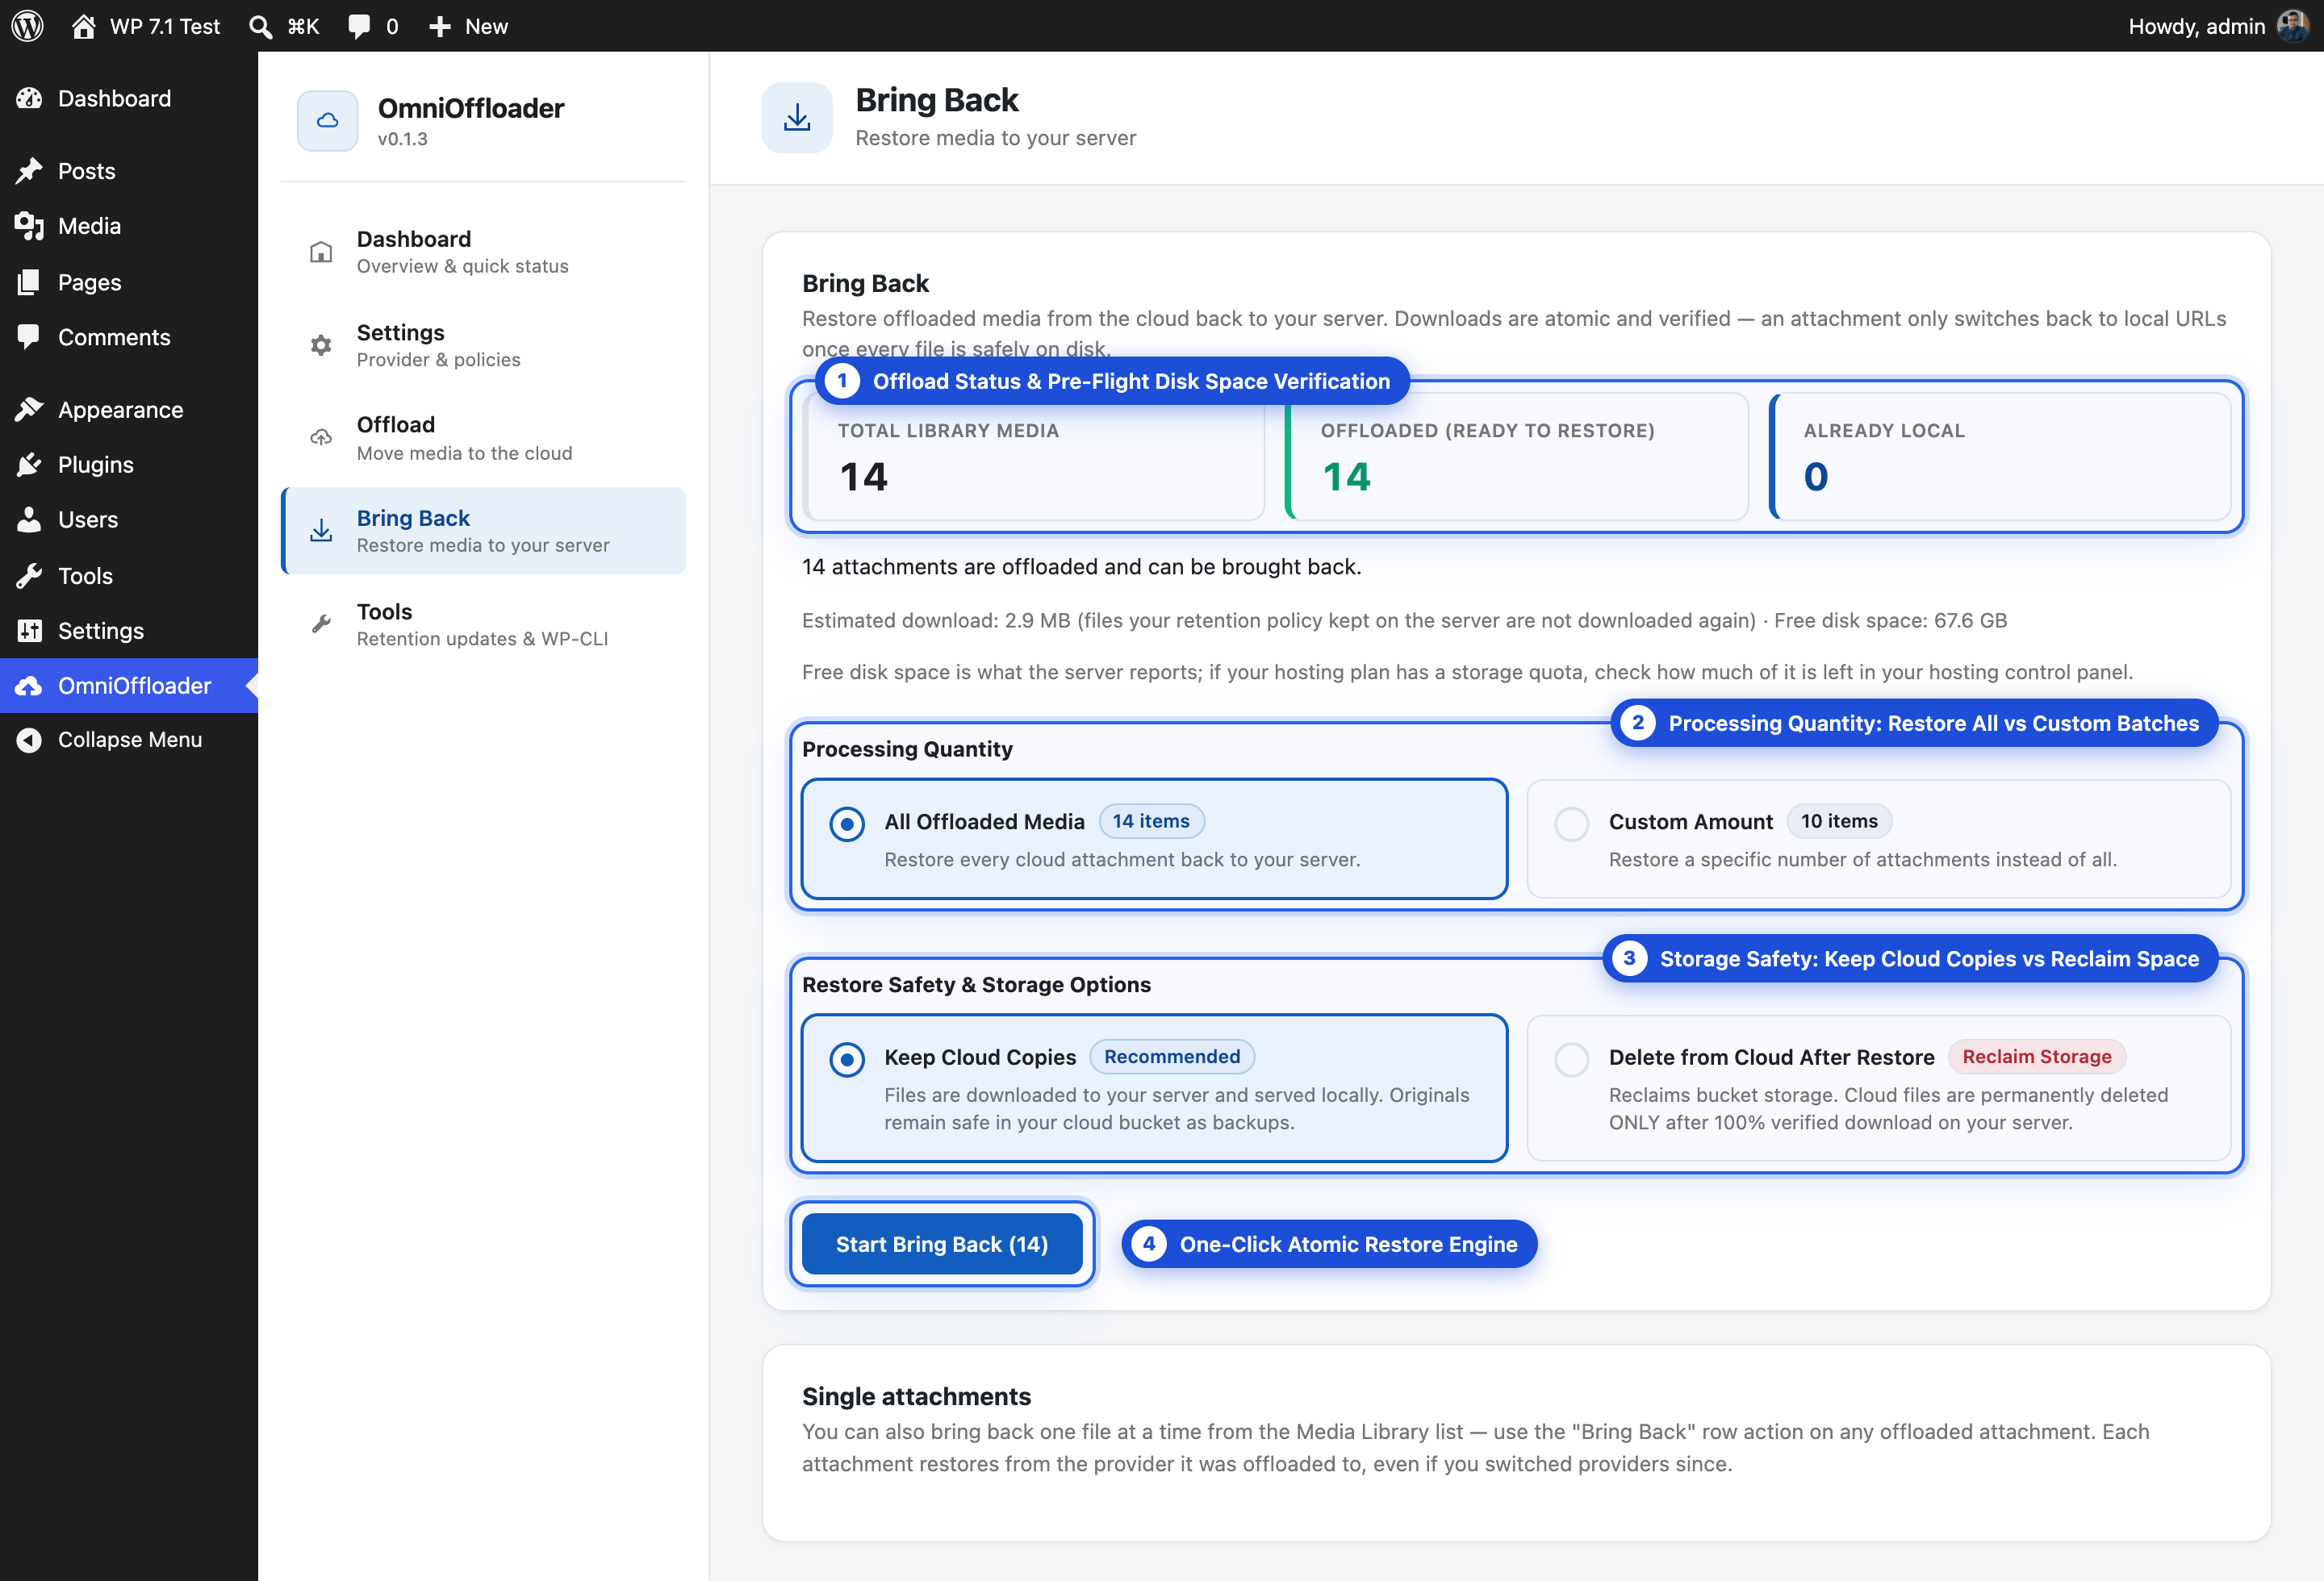
Task: Click the "Restore Safety & Storage Options" heading
Action: pos(976,986)
